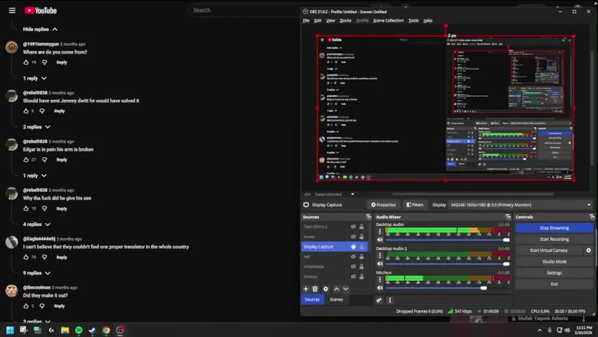Open OBS Tools menu
Image resolution: width=598 pixels, height=337 pixels.
(413, 21)
